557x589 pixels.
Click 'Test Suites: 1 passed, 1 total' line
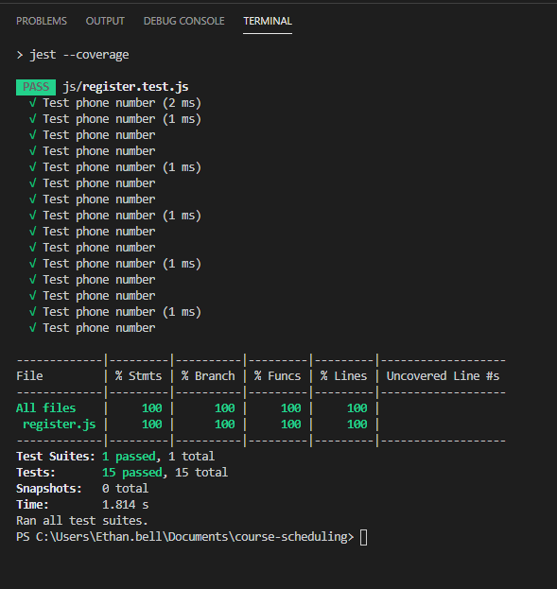click(x=115, y=457)
